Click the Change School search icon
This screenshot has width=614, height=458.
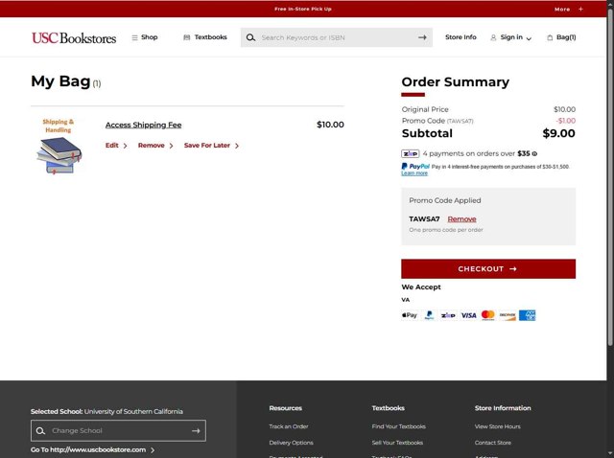[x=40, y=430]
